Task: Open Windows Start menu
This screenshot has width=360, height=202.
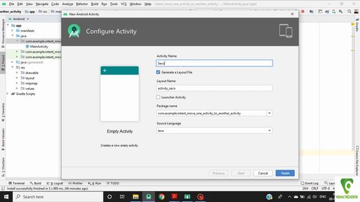Action: point(6,197)
